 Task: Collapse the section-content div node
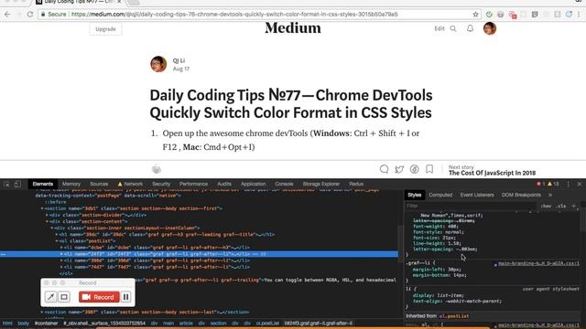pyautogui.click(x=47, y=221)
